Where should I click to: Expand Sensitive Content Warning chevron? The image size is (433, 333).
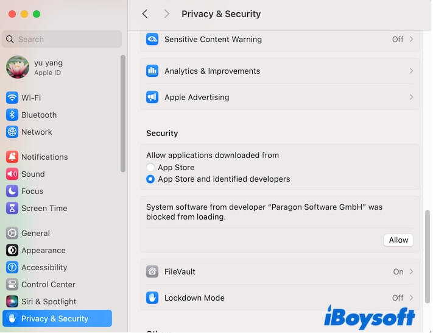[x=412, y=39]
